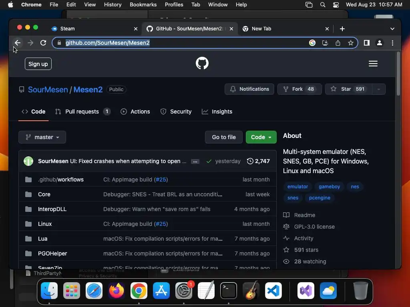This screenshot has width=410, height=307.
Task: Expand the green Code dropdown
Action: (x=261, y=137)
